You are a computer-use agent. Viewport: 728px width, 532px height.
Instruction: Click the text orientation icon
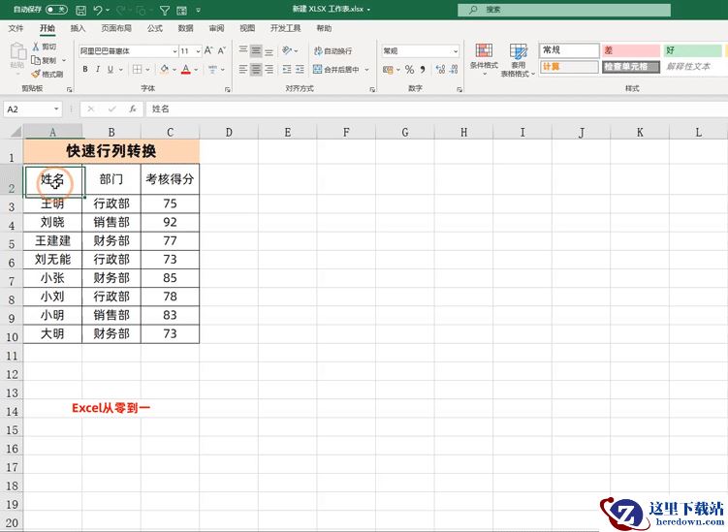[287, 50]
